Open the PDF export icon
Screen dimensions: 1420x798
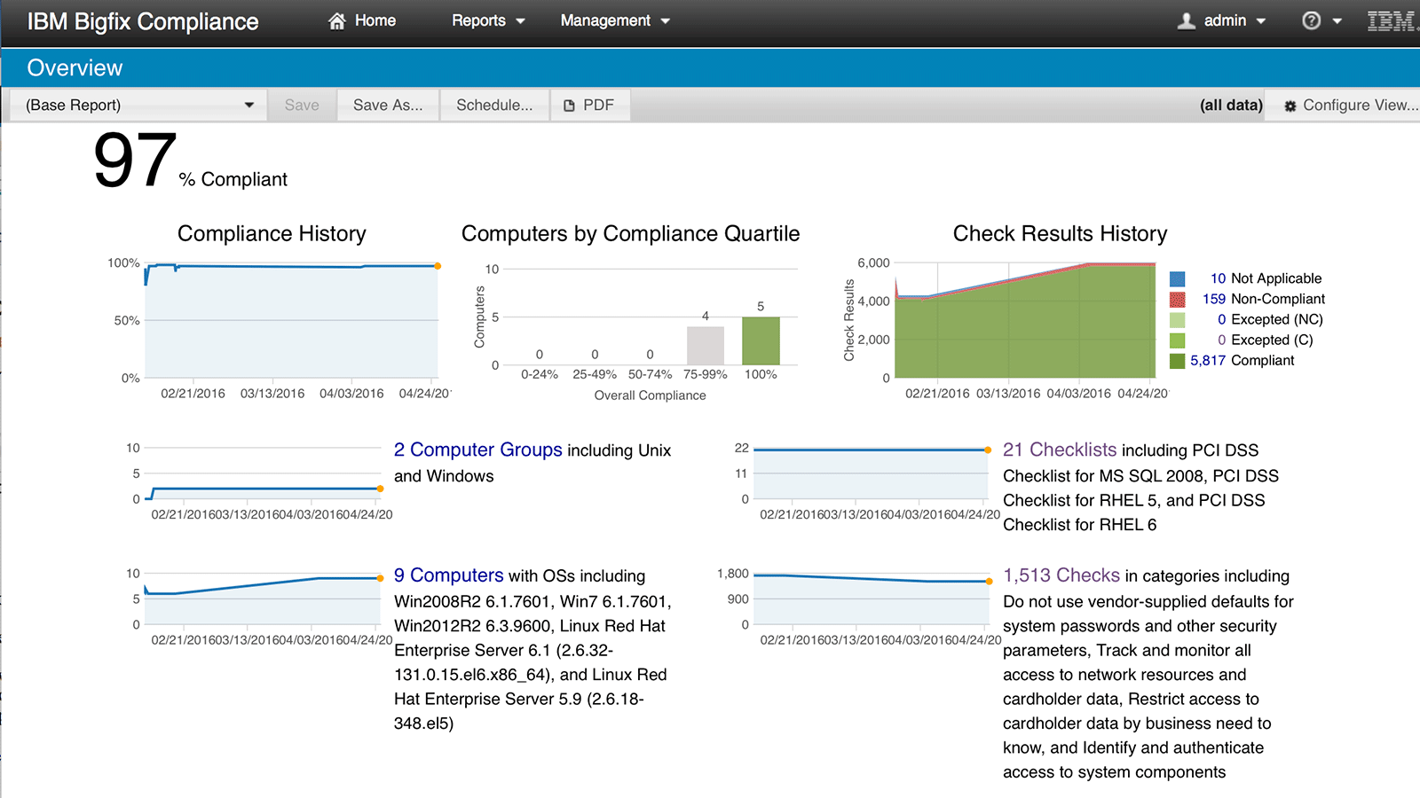point(569,105)
